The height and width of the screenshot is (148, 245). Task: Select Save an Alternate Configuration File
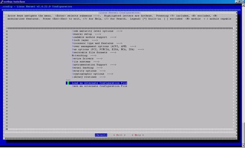pos(99,86)
